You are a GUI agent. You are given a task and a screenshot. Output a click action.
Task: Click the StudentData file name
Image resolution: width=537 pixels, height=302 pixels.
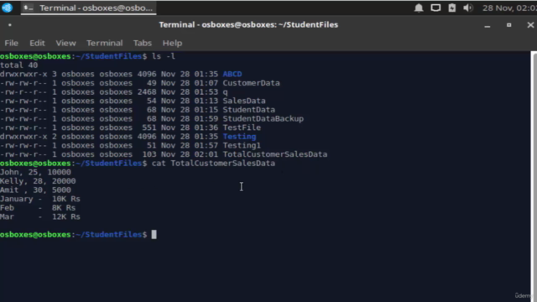pyautogui.click(x=249, y=110)
